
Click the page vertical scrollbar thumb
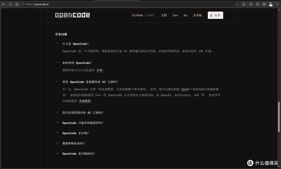click(x=279, y=117)
